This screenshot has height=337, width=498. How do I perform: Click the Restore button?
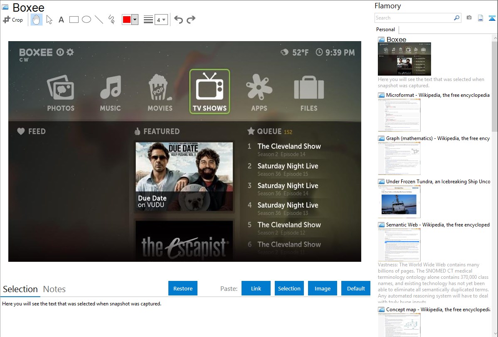(x=183, y=288)
